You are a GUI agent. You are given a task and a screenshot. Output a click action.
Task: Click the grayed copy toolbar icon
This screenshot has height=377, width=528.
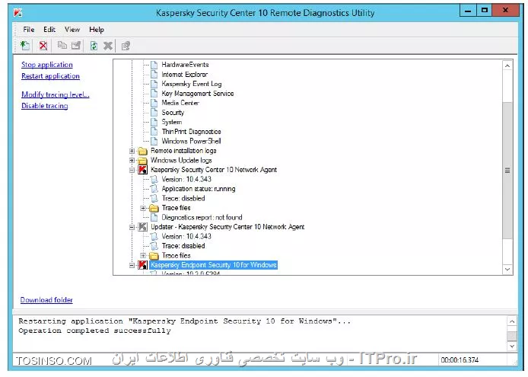point(62,45)
